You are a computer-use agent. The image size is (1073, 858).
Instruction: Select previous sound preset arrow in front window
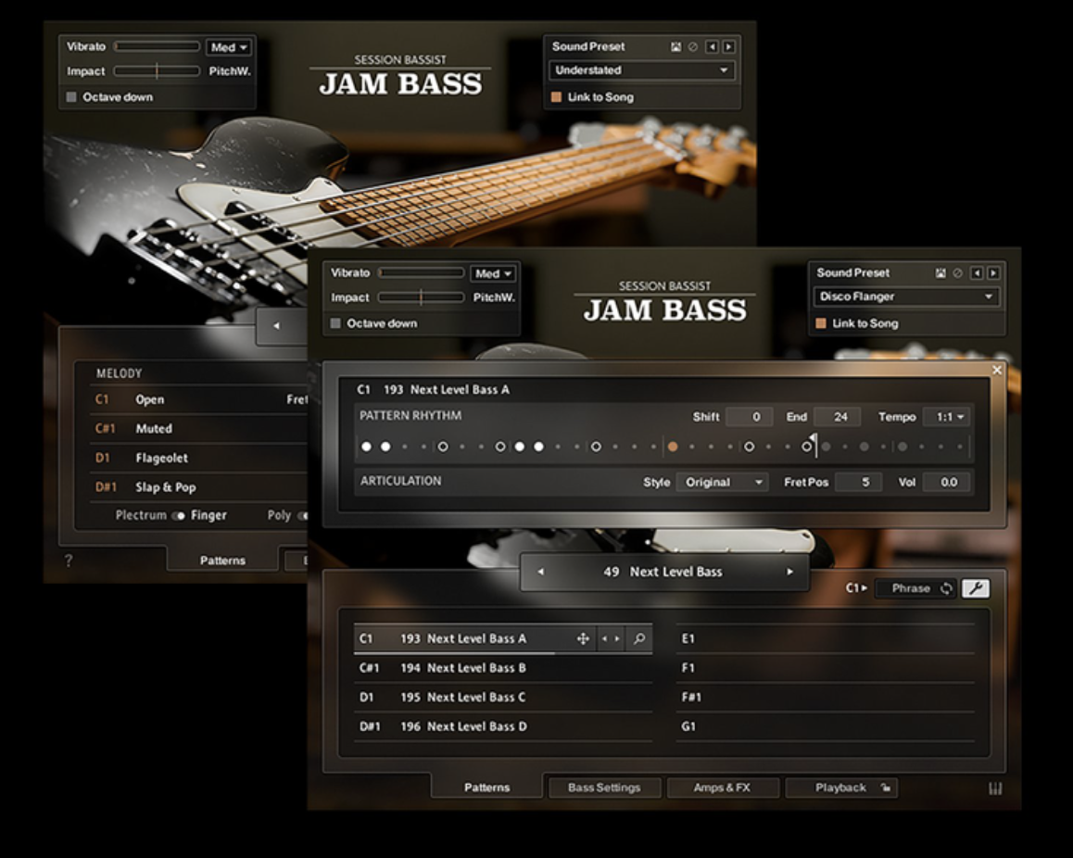[977, 273]
